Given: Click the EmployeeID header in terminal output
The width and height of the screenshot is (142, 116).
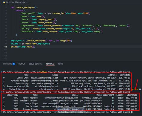Looking at the screenshot, I should coord(12,95).
